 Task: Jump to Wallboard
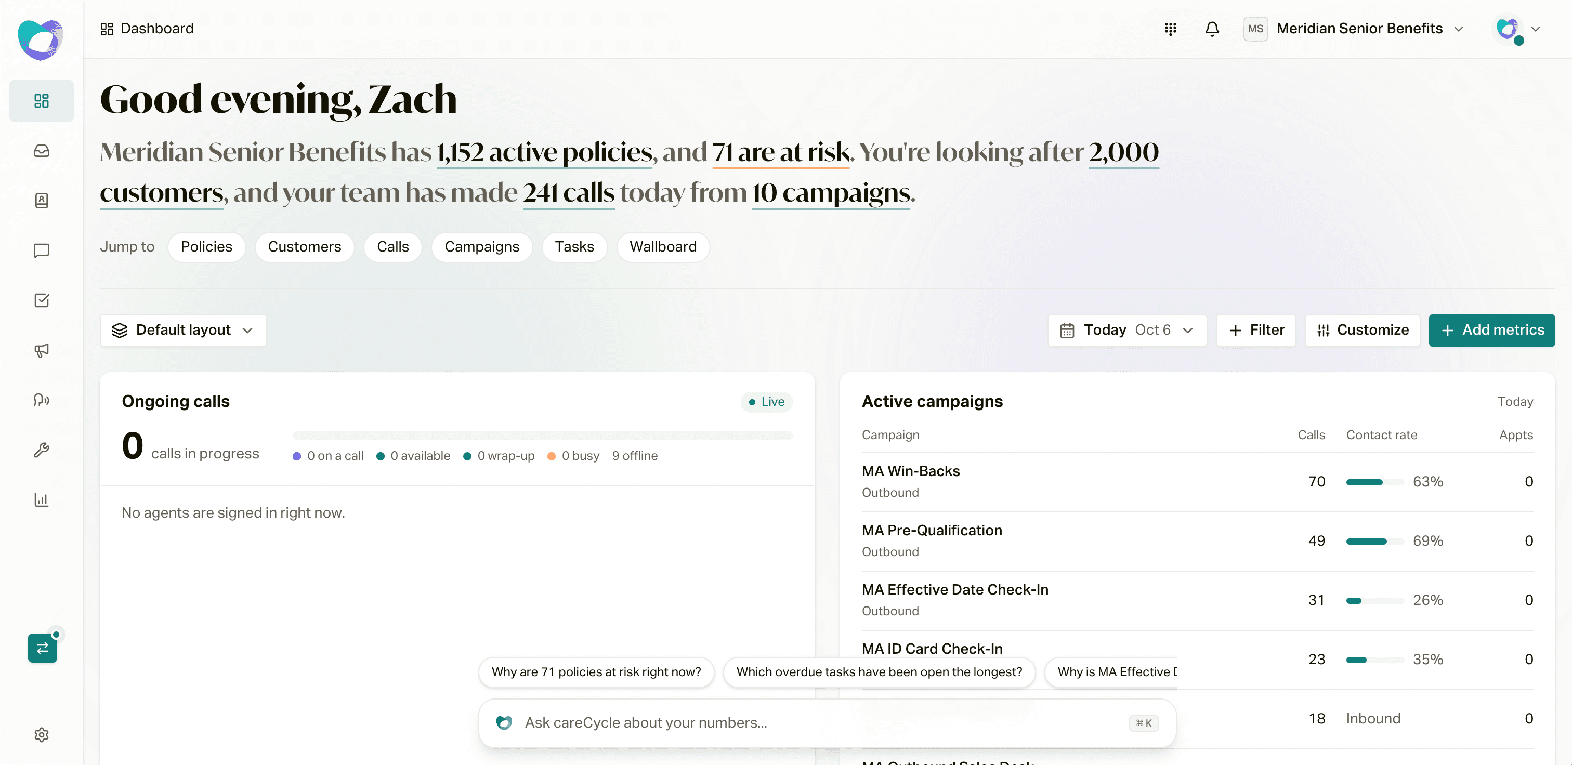click(x=663, y=246)
